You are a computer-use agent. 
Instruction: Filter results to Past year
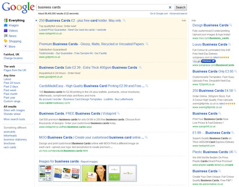(10, 97)
